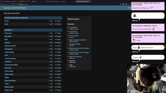Open the Kanban_boards model
This screenshot has width=166, height=93.
click(x=9, y=87)
